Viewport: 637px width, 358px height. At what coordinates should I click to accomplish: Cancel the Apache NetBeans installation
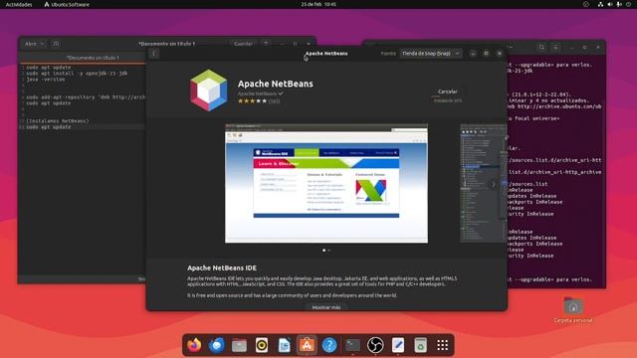(447, 91)
